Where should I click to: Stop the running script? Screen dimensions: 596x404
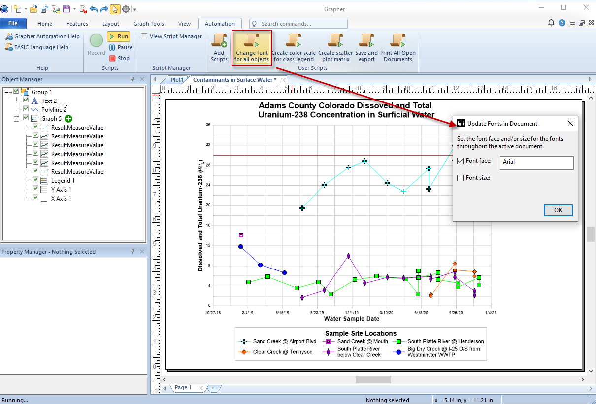tap(120, 58)
